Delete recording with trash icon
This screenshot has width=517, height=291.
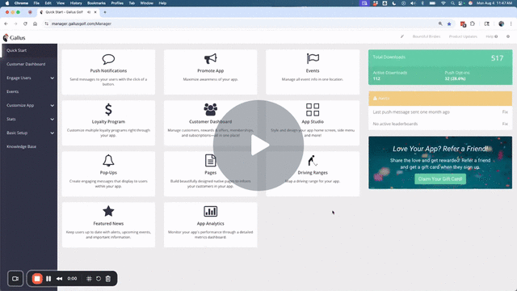pyautogui.click(x=107, y=279)
